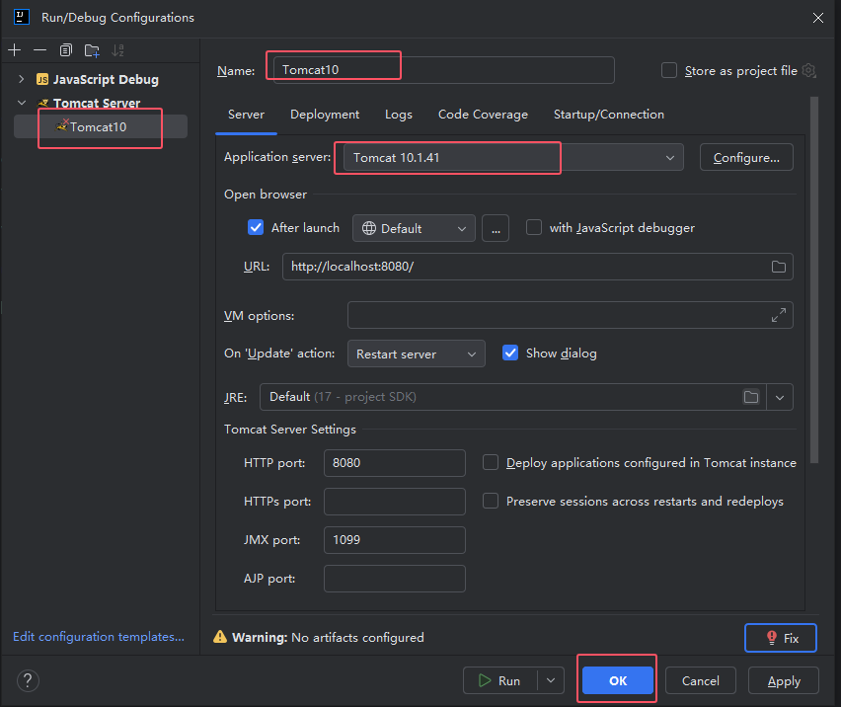Click the browser ellipsis button
The width and height of the screenshot is (841, 707).
496,228
